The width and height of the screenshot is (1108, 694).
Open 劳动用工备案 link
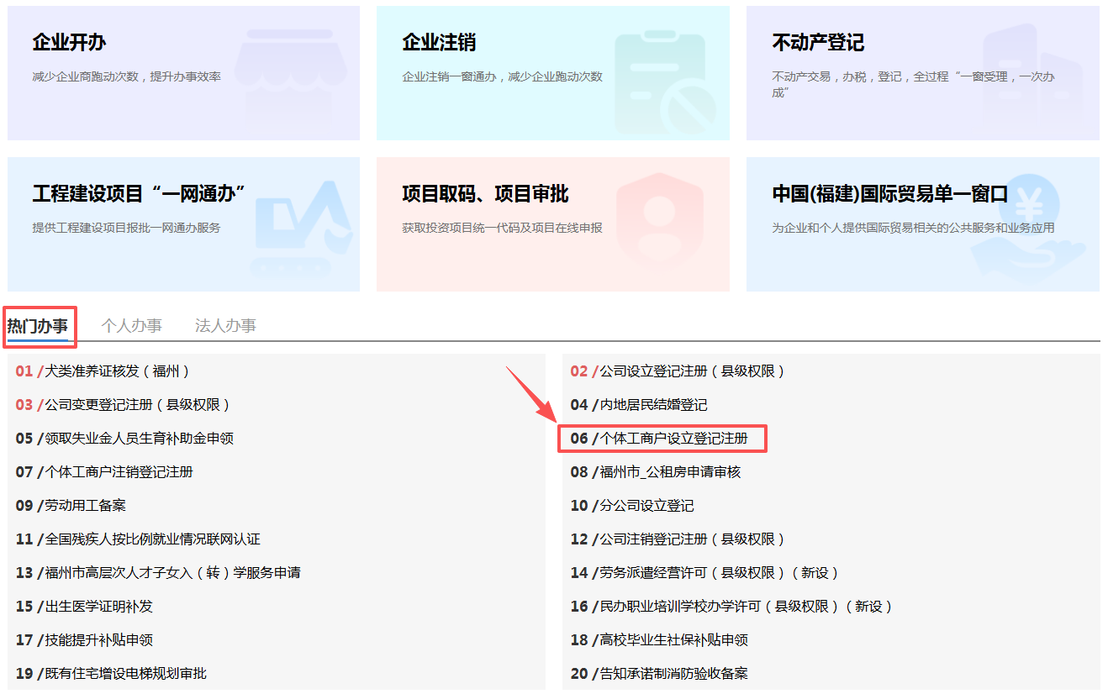pyautogui.click(x=85, y=506)
